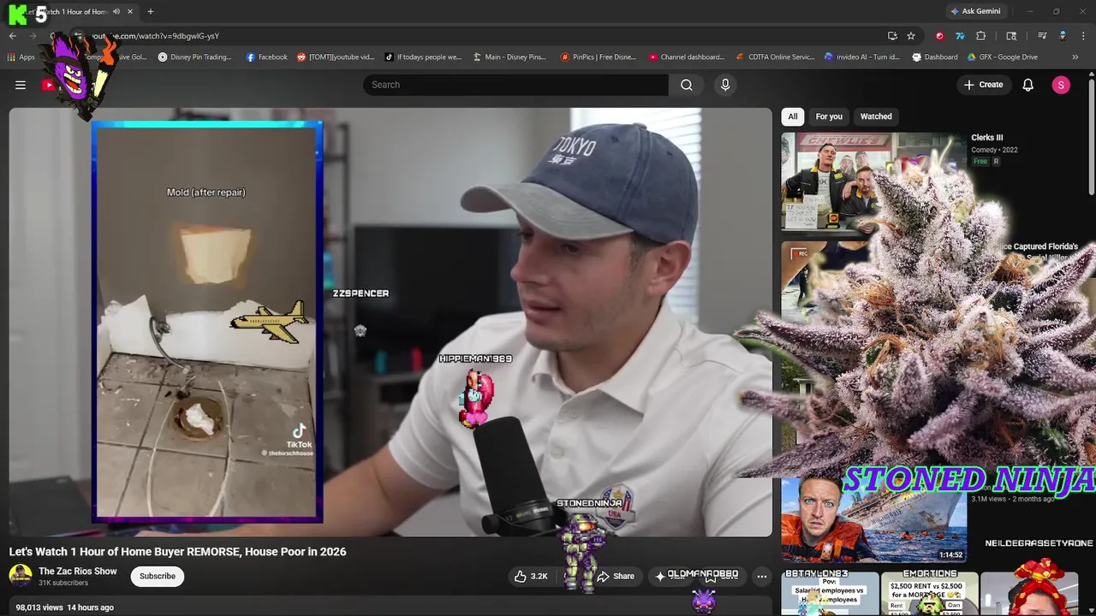Like the video with thumbs-up 3.2K
The height and width of the screenshot is (616, 1096).
click(531, 576)
